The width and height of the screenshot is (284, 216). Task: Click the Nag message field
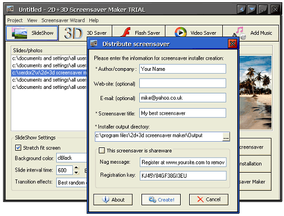point(183,162)
